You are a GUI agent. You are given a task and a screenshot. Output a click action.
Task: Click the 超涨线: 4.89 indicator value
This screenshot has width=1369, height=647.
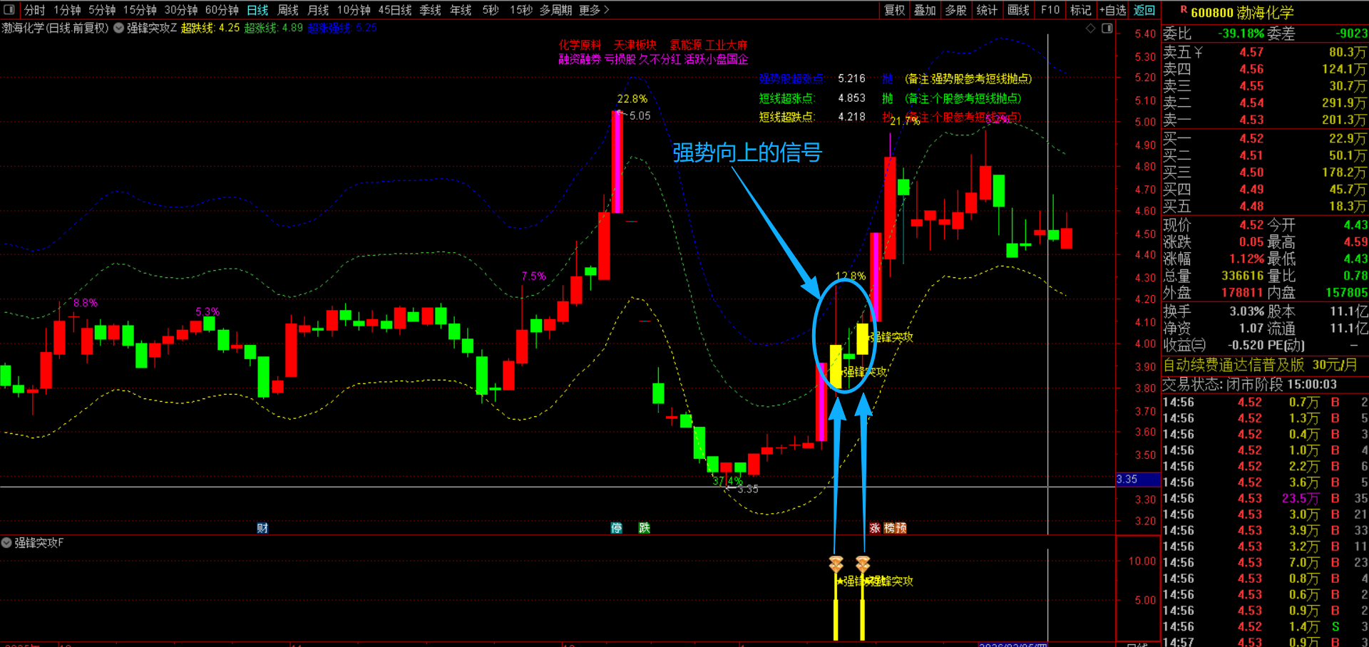point(274,28)
